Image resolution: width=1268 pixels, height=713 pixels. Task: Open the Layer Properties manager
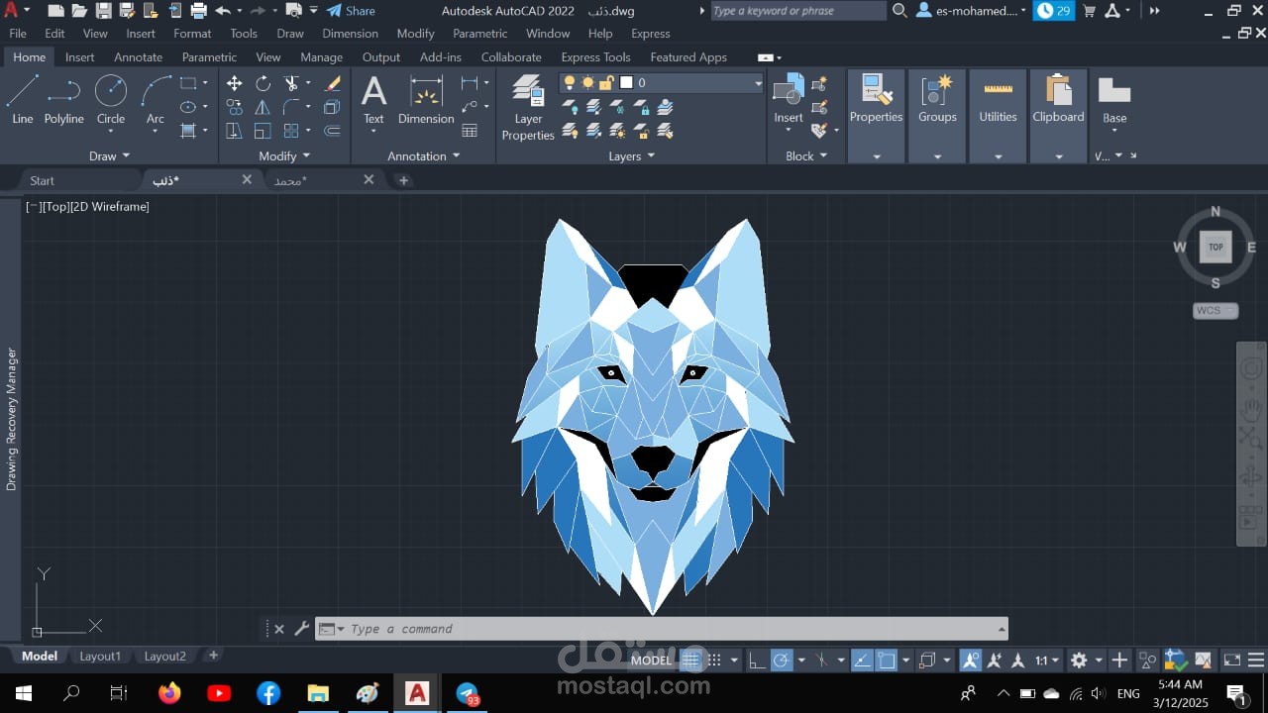pos(528,107)
